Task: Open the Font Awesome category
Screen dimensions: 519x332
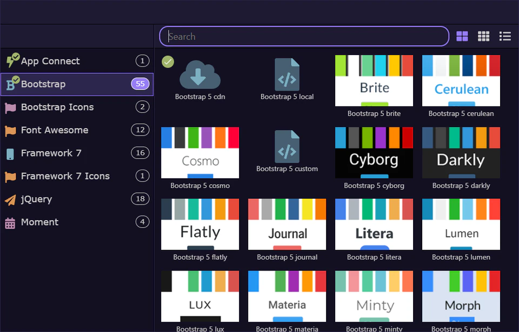Action: [x=77, y=130]
